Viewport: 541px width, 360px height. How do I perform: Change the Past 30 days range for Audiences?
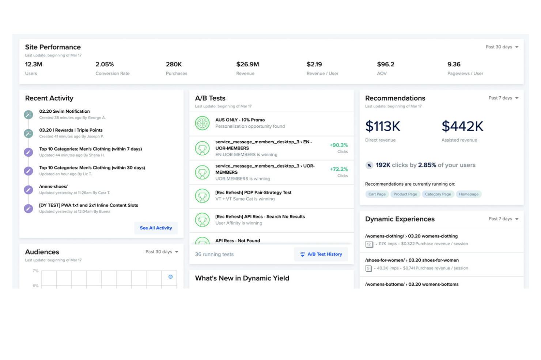161,252
